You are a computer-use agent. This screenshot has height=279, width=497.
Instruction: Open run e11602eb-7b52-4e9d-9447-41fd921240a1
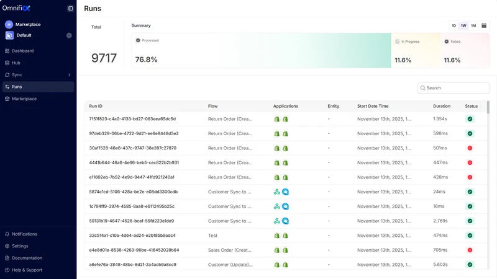click(x=132, y=177)
